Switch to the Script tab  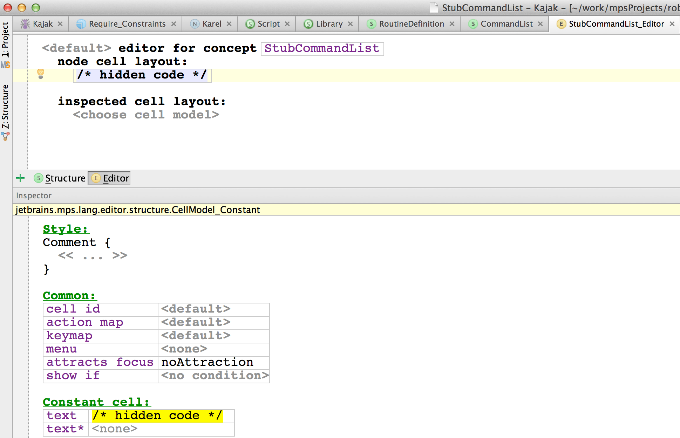(x=268, y=24)
